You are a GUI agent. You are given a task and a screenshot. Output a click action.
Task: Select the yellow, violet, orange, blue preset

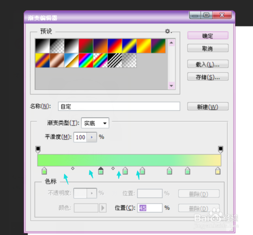coord(42,60)
